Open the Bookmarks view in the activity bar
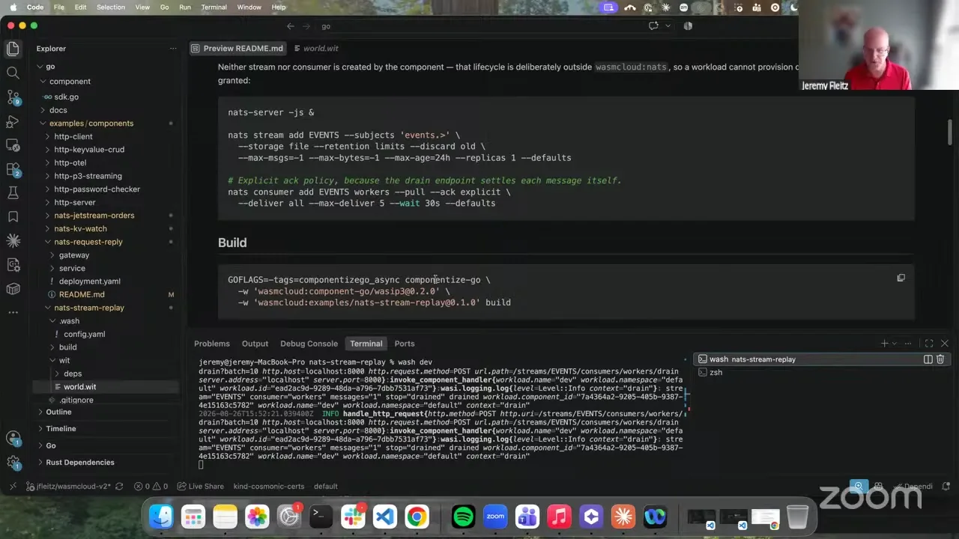This screenshot has height=539, width=959. click(x=13, y=217)
